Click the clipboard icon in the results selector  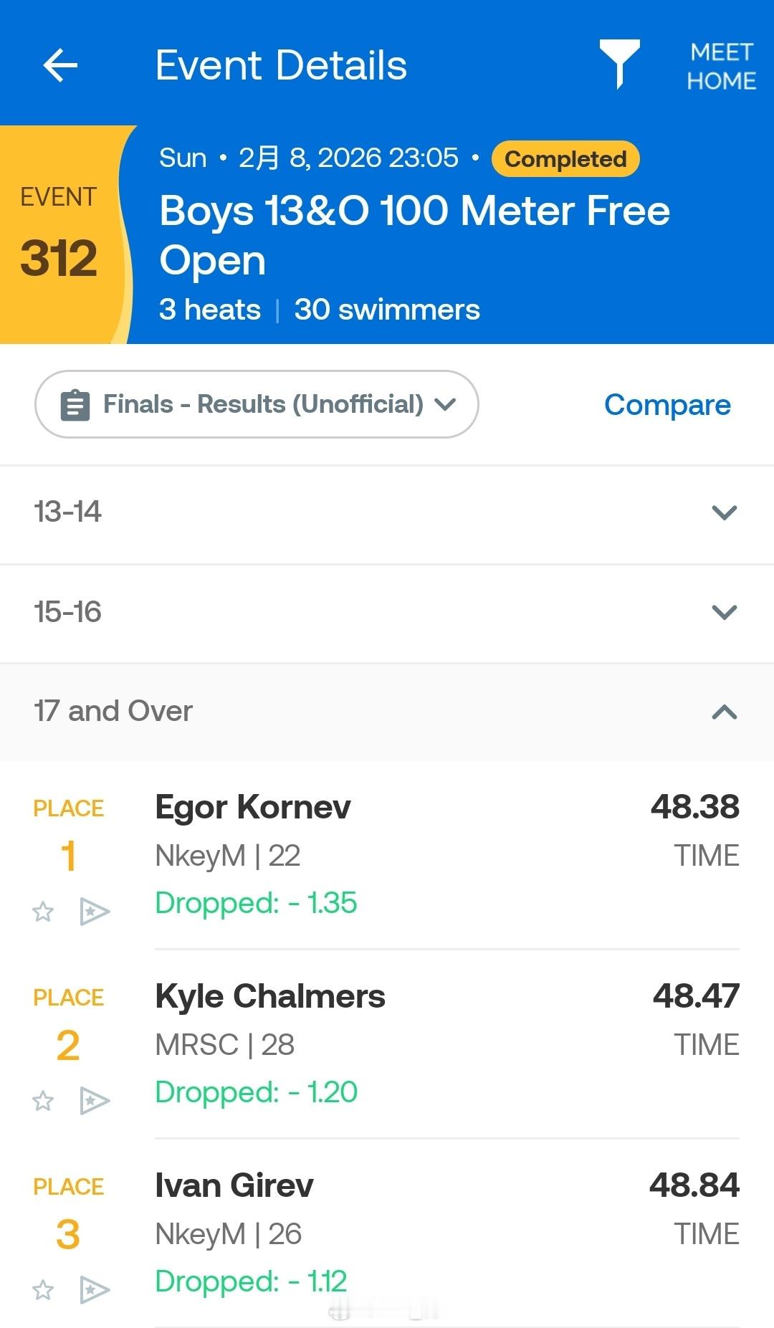tap(78, 403)
